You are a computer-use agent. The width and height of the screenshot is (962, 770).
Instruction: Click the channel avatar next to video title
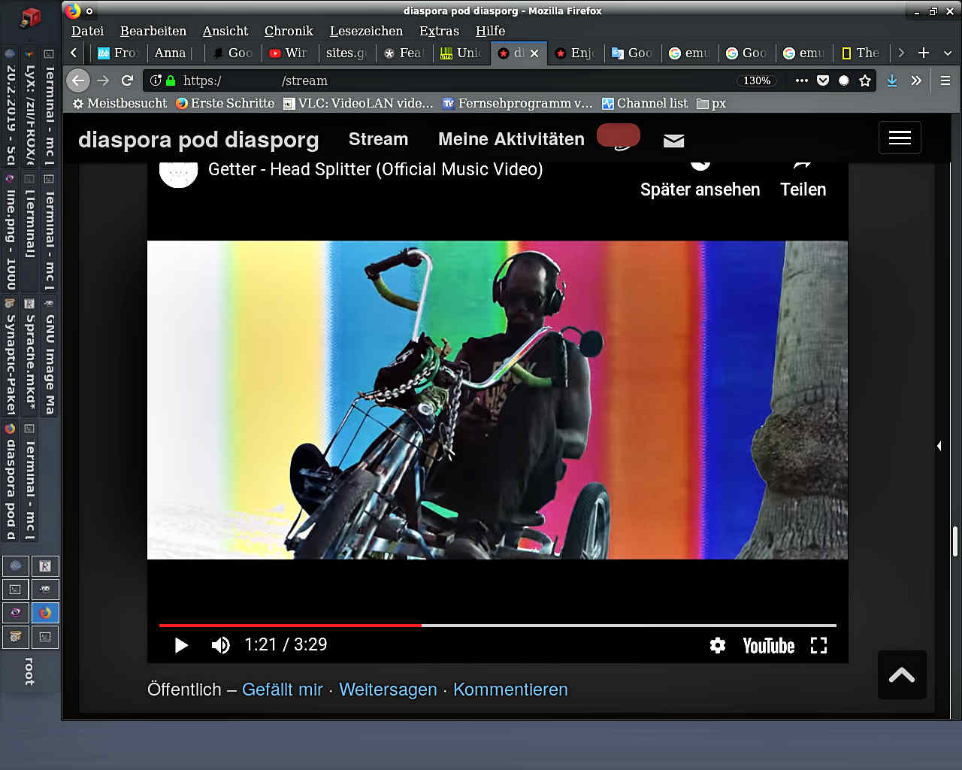pos(178,172)
